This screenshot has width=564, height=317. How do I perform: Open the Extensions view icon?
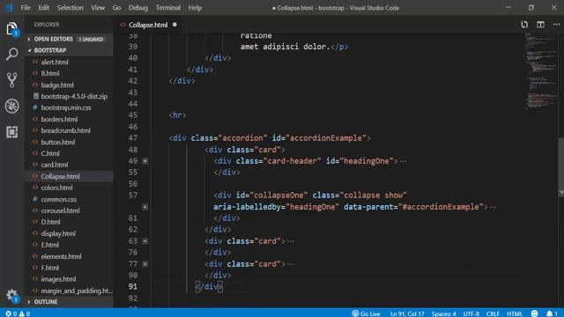11,132
